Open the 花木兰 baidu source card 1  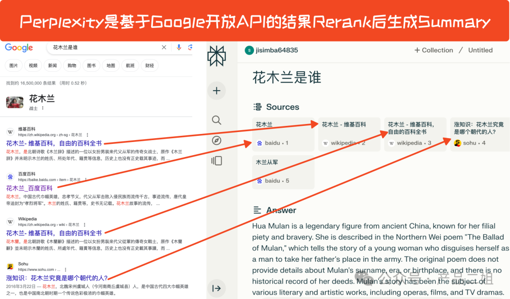283,134
